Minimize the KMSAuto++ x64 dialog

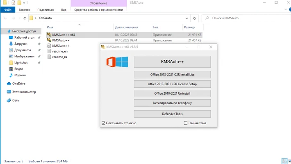pyautogui.click(x=187, y=47)
